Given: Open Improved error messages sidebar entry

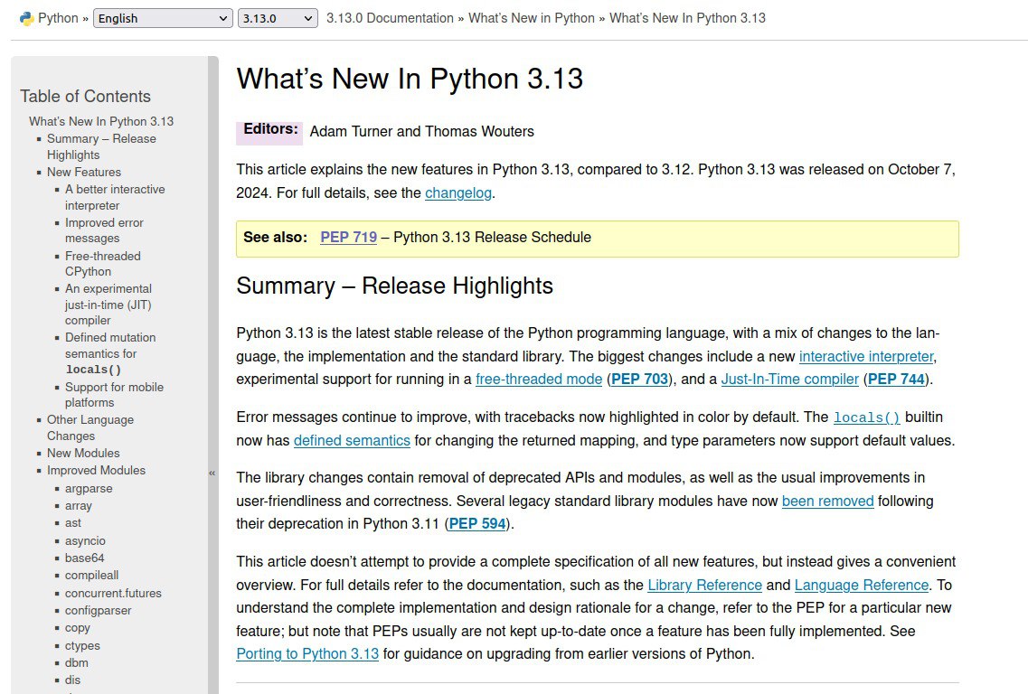Looking at the screenshot, I should pos(104,230).
